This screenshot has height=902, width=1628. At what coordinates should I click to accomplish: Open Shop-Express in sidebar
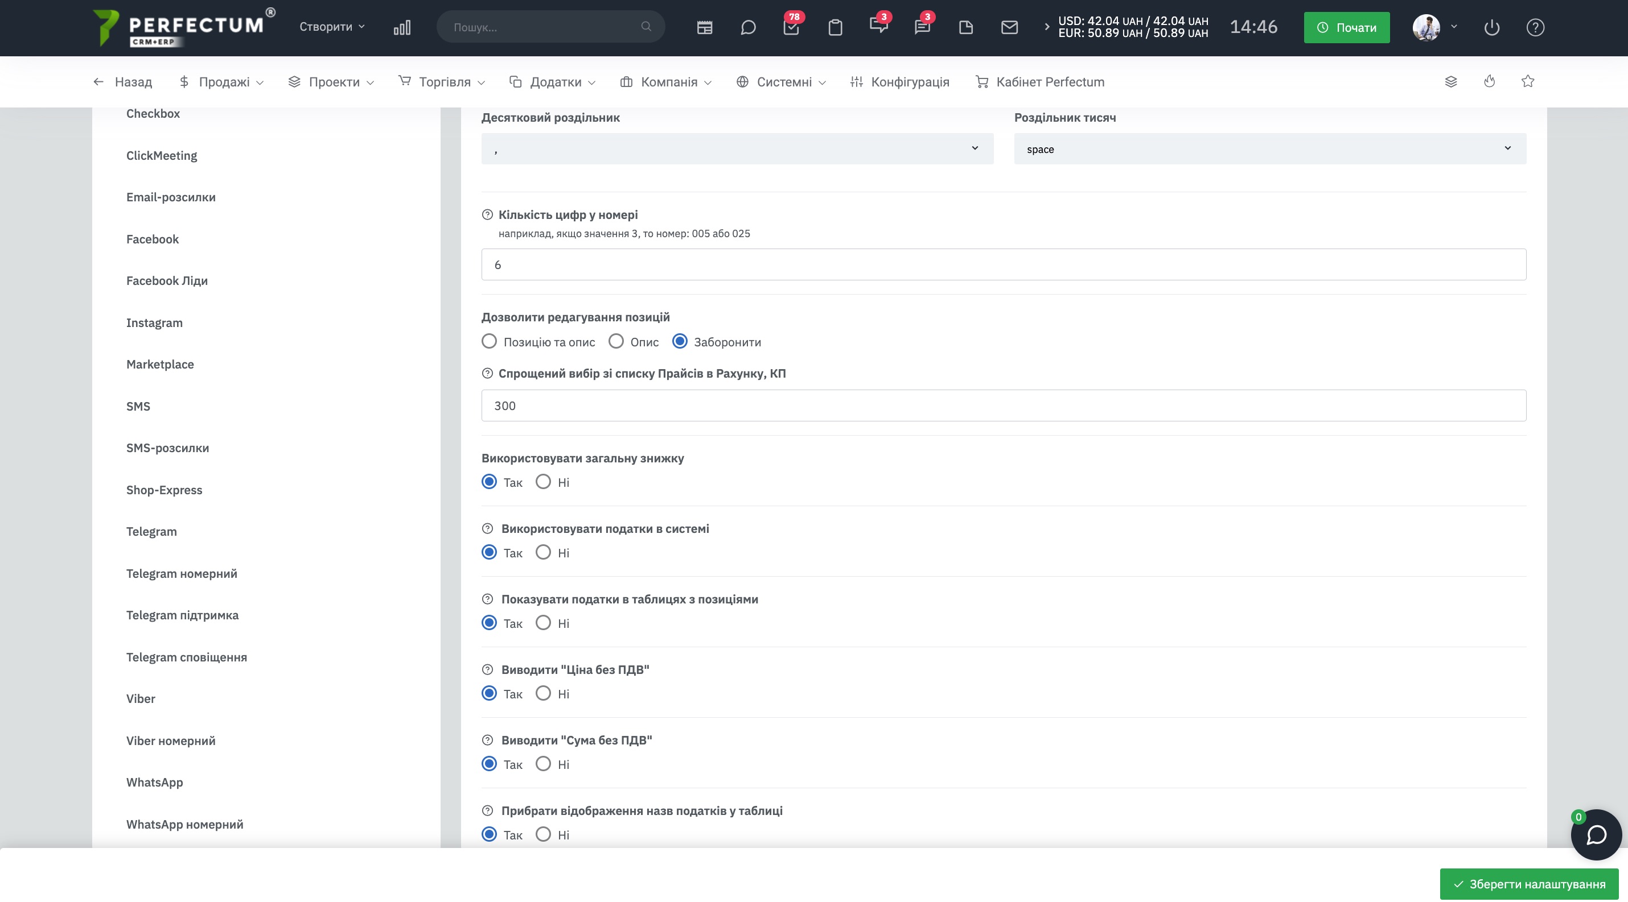click(x=165, y=490)
